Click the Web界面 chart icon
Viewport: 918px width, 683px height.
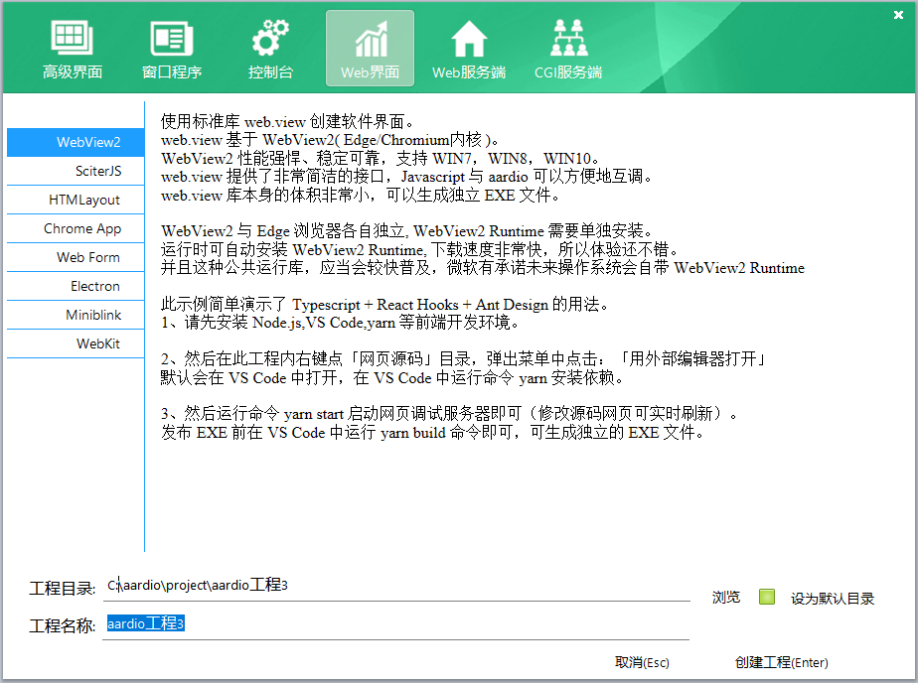coord(370,40)
